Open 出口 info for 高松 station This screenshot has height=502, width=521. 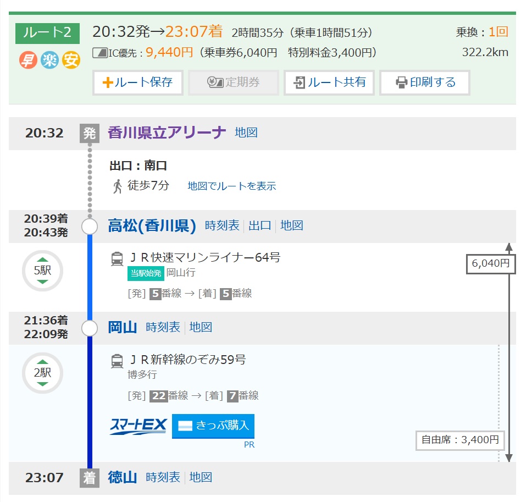click(x=260, y=225)
